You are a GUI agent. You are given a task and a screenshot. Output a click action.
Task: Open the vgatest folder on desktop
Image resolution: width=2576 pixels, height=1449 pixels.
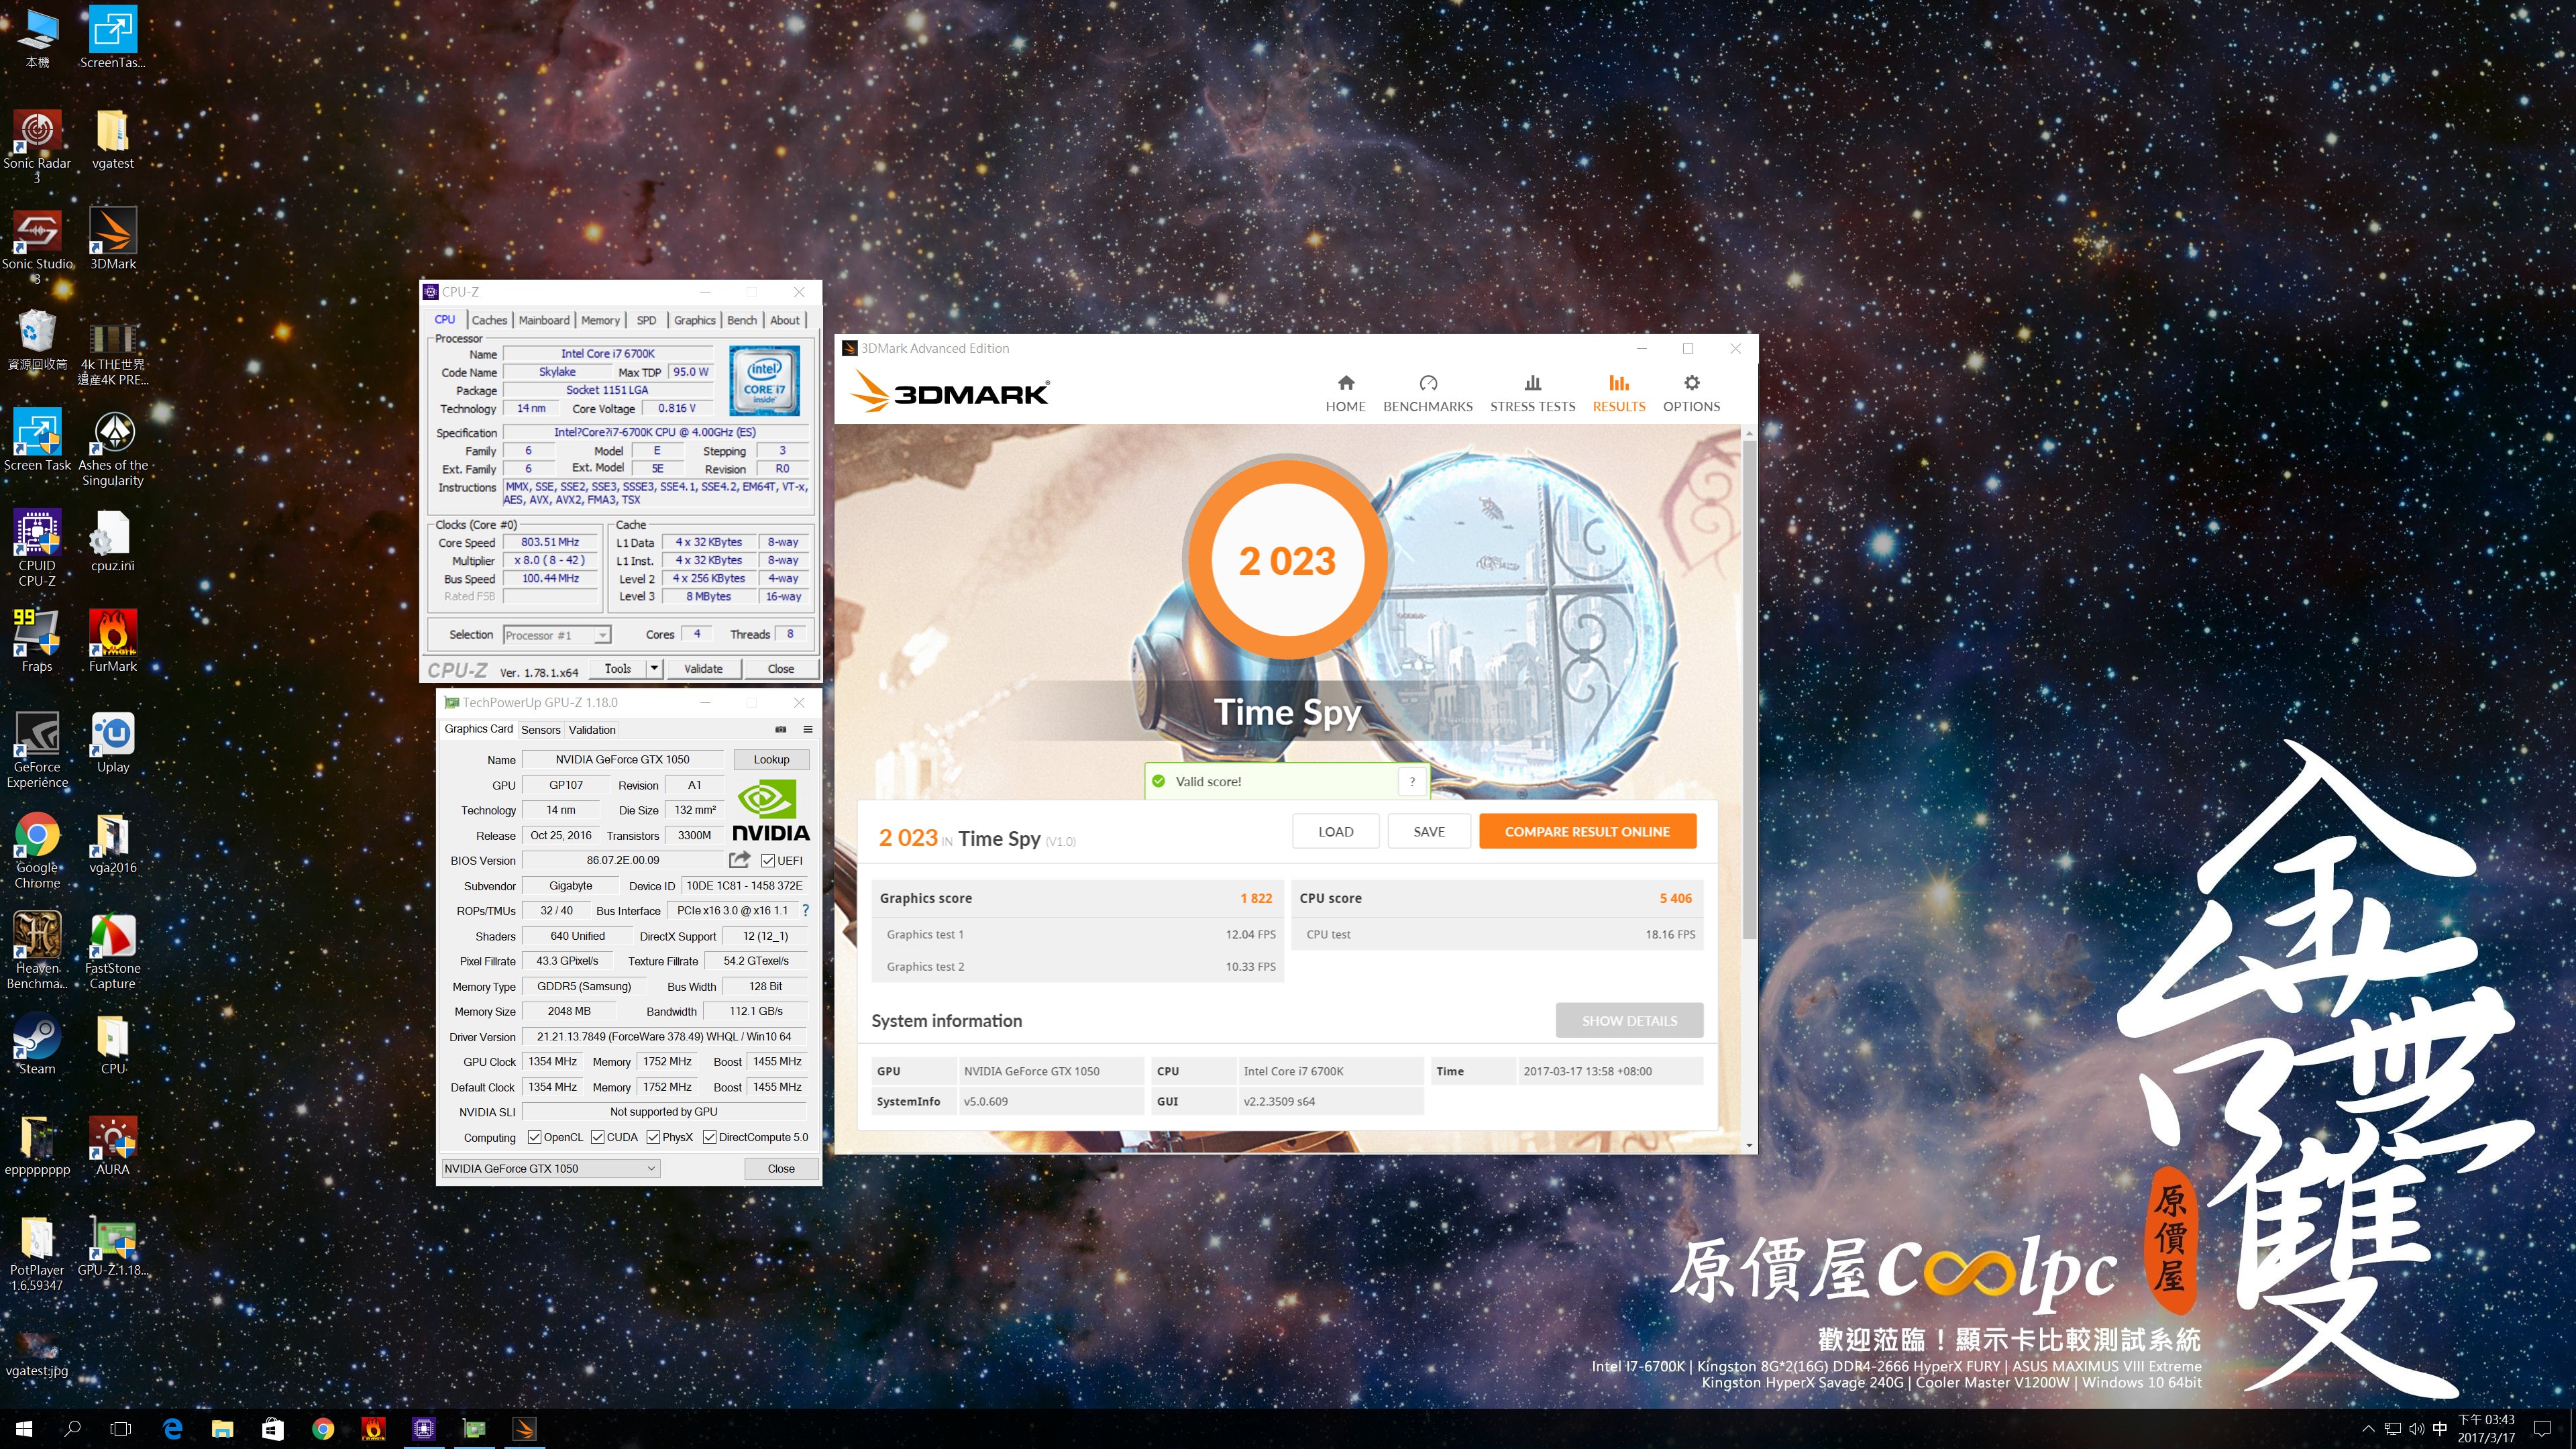click(x=112, y=139)
